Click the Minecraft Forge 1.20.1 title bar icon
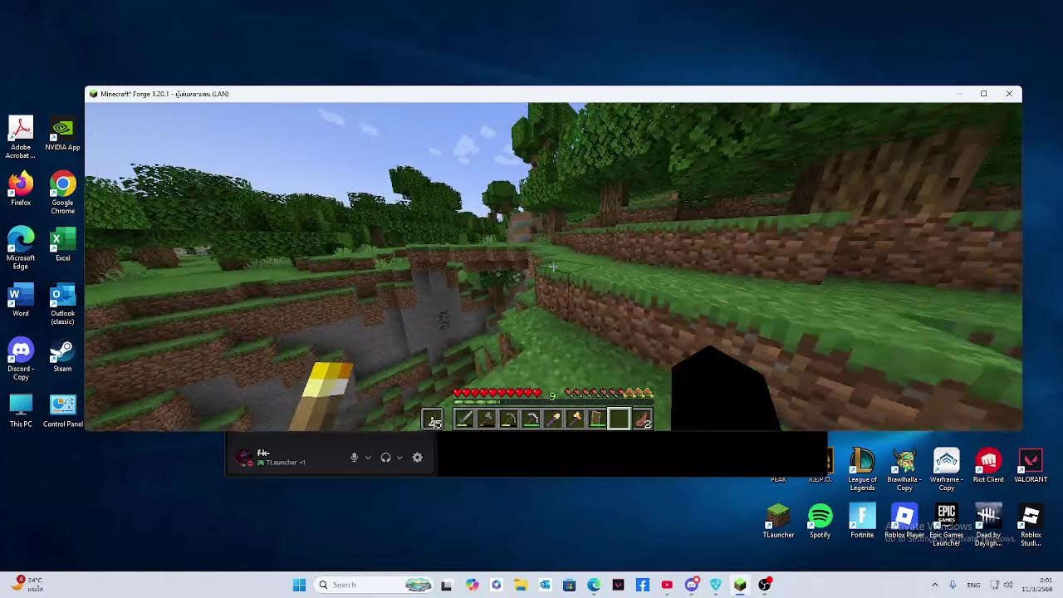 click(x=93, y=94)
